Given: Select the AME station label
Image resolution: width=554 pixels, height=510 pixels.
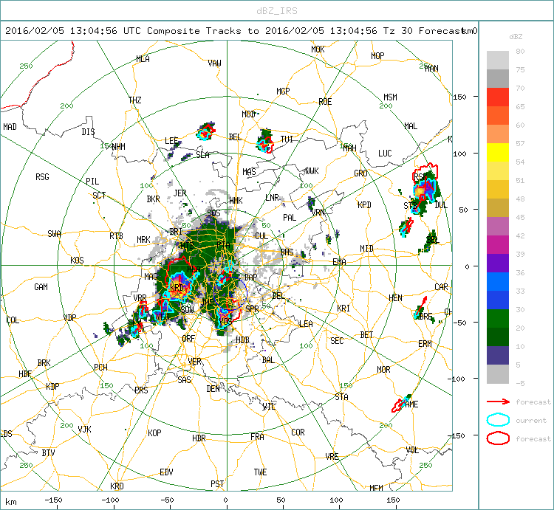Looking at the screenshot, I should tap(411, 404).
